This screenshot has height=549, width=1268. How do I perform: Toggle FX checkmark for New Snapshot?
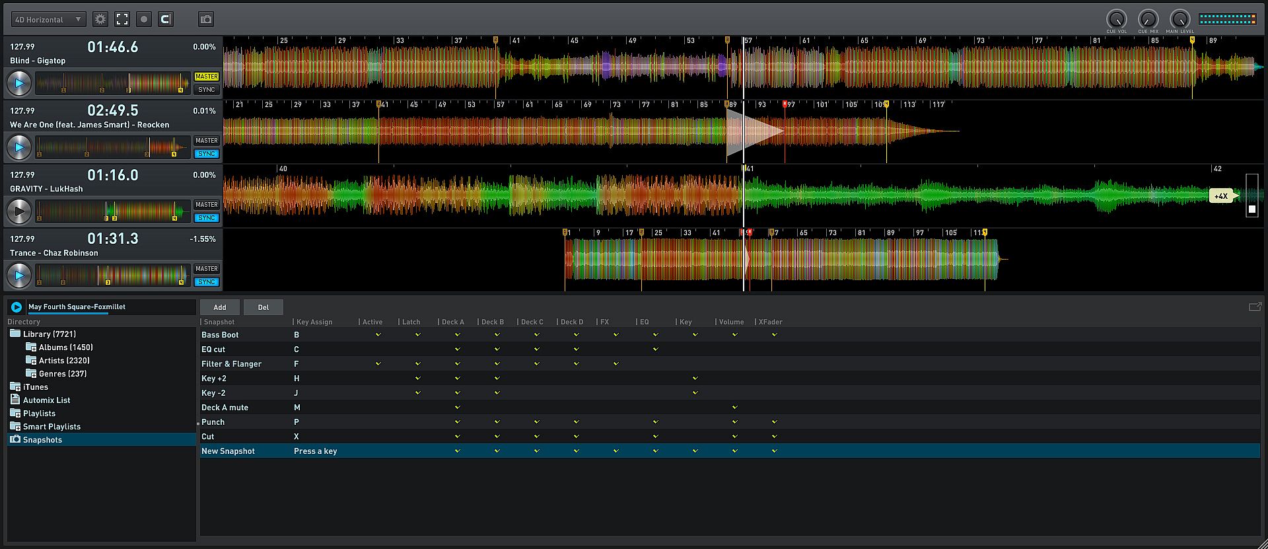pos(616,451)
